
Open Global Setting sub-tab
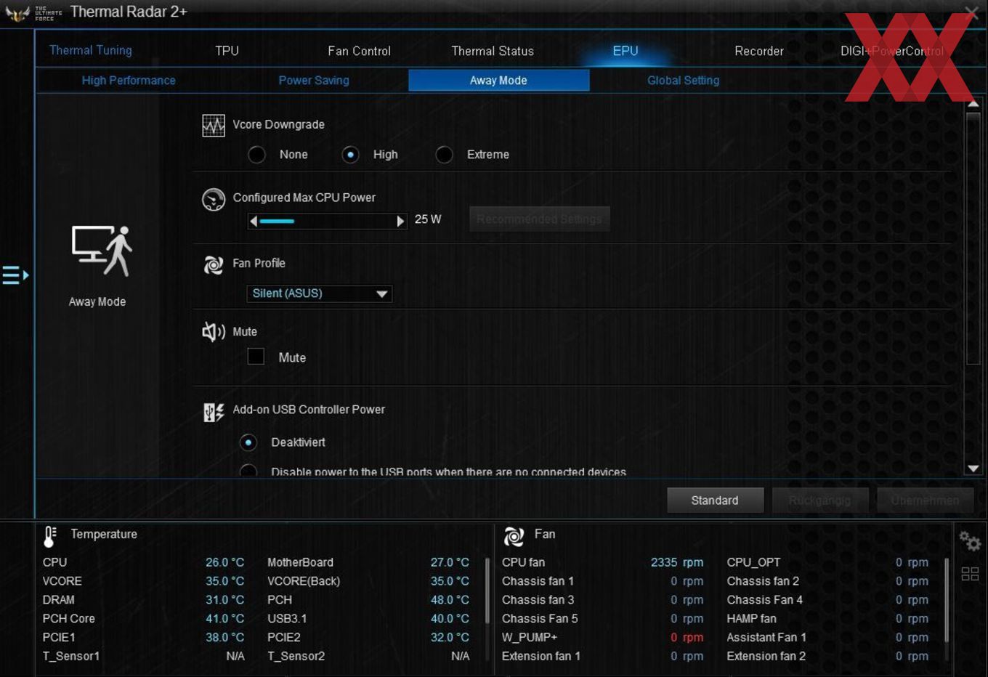point(684,81)
